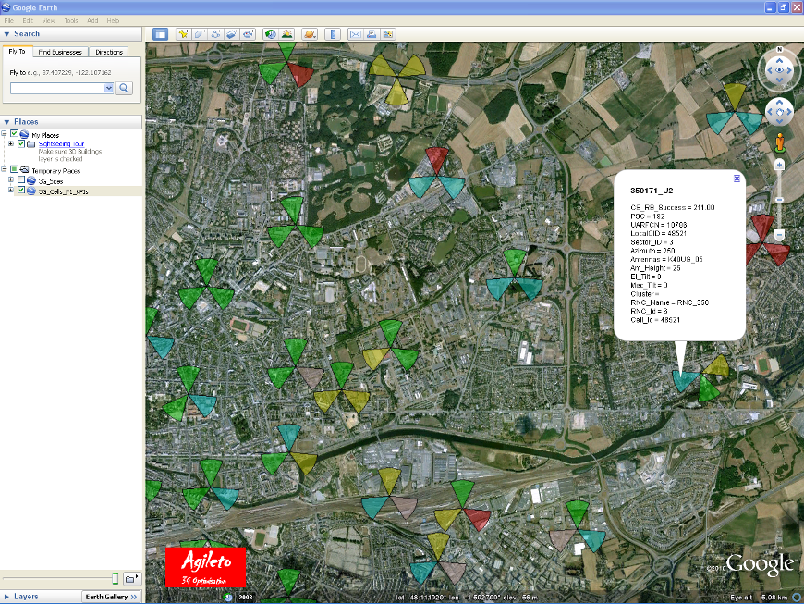804x604 pixels.
Task: Click the Email toolbar icon
Action: (355, 34)
